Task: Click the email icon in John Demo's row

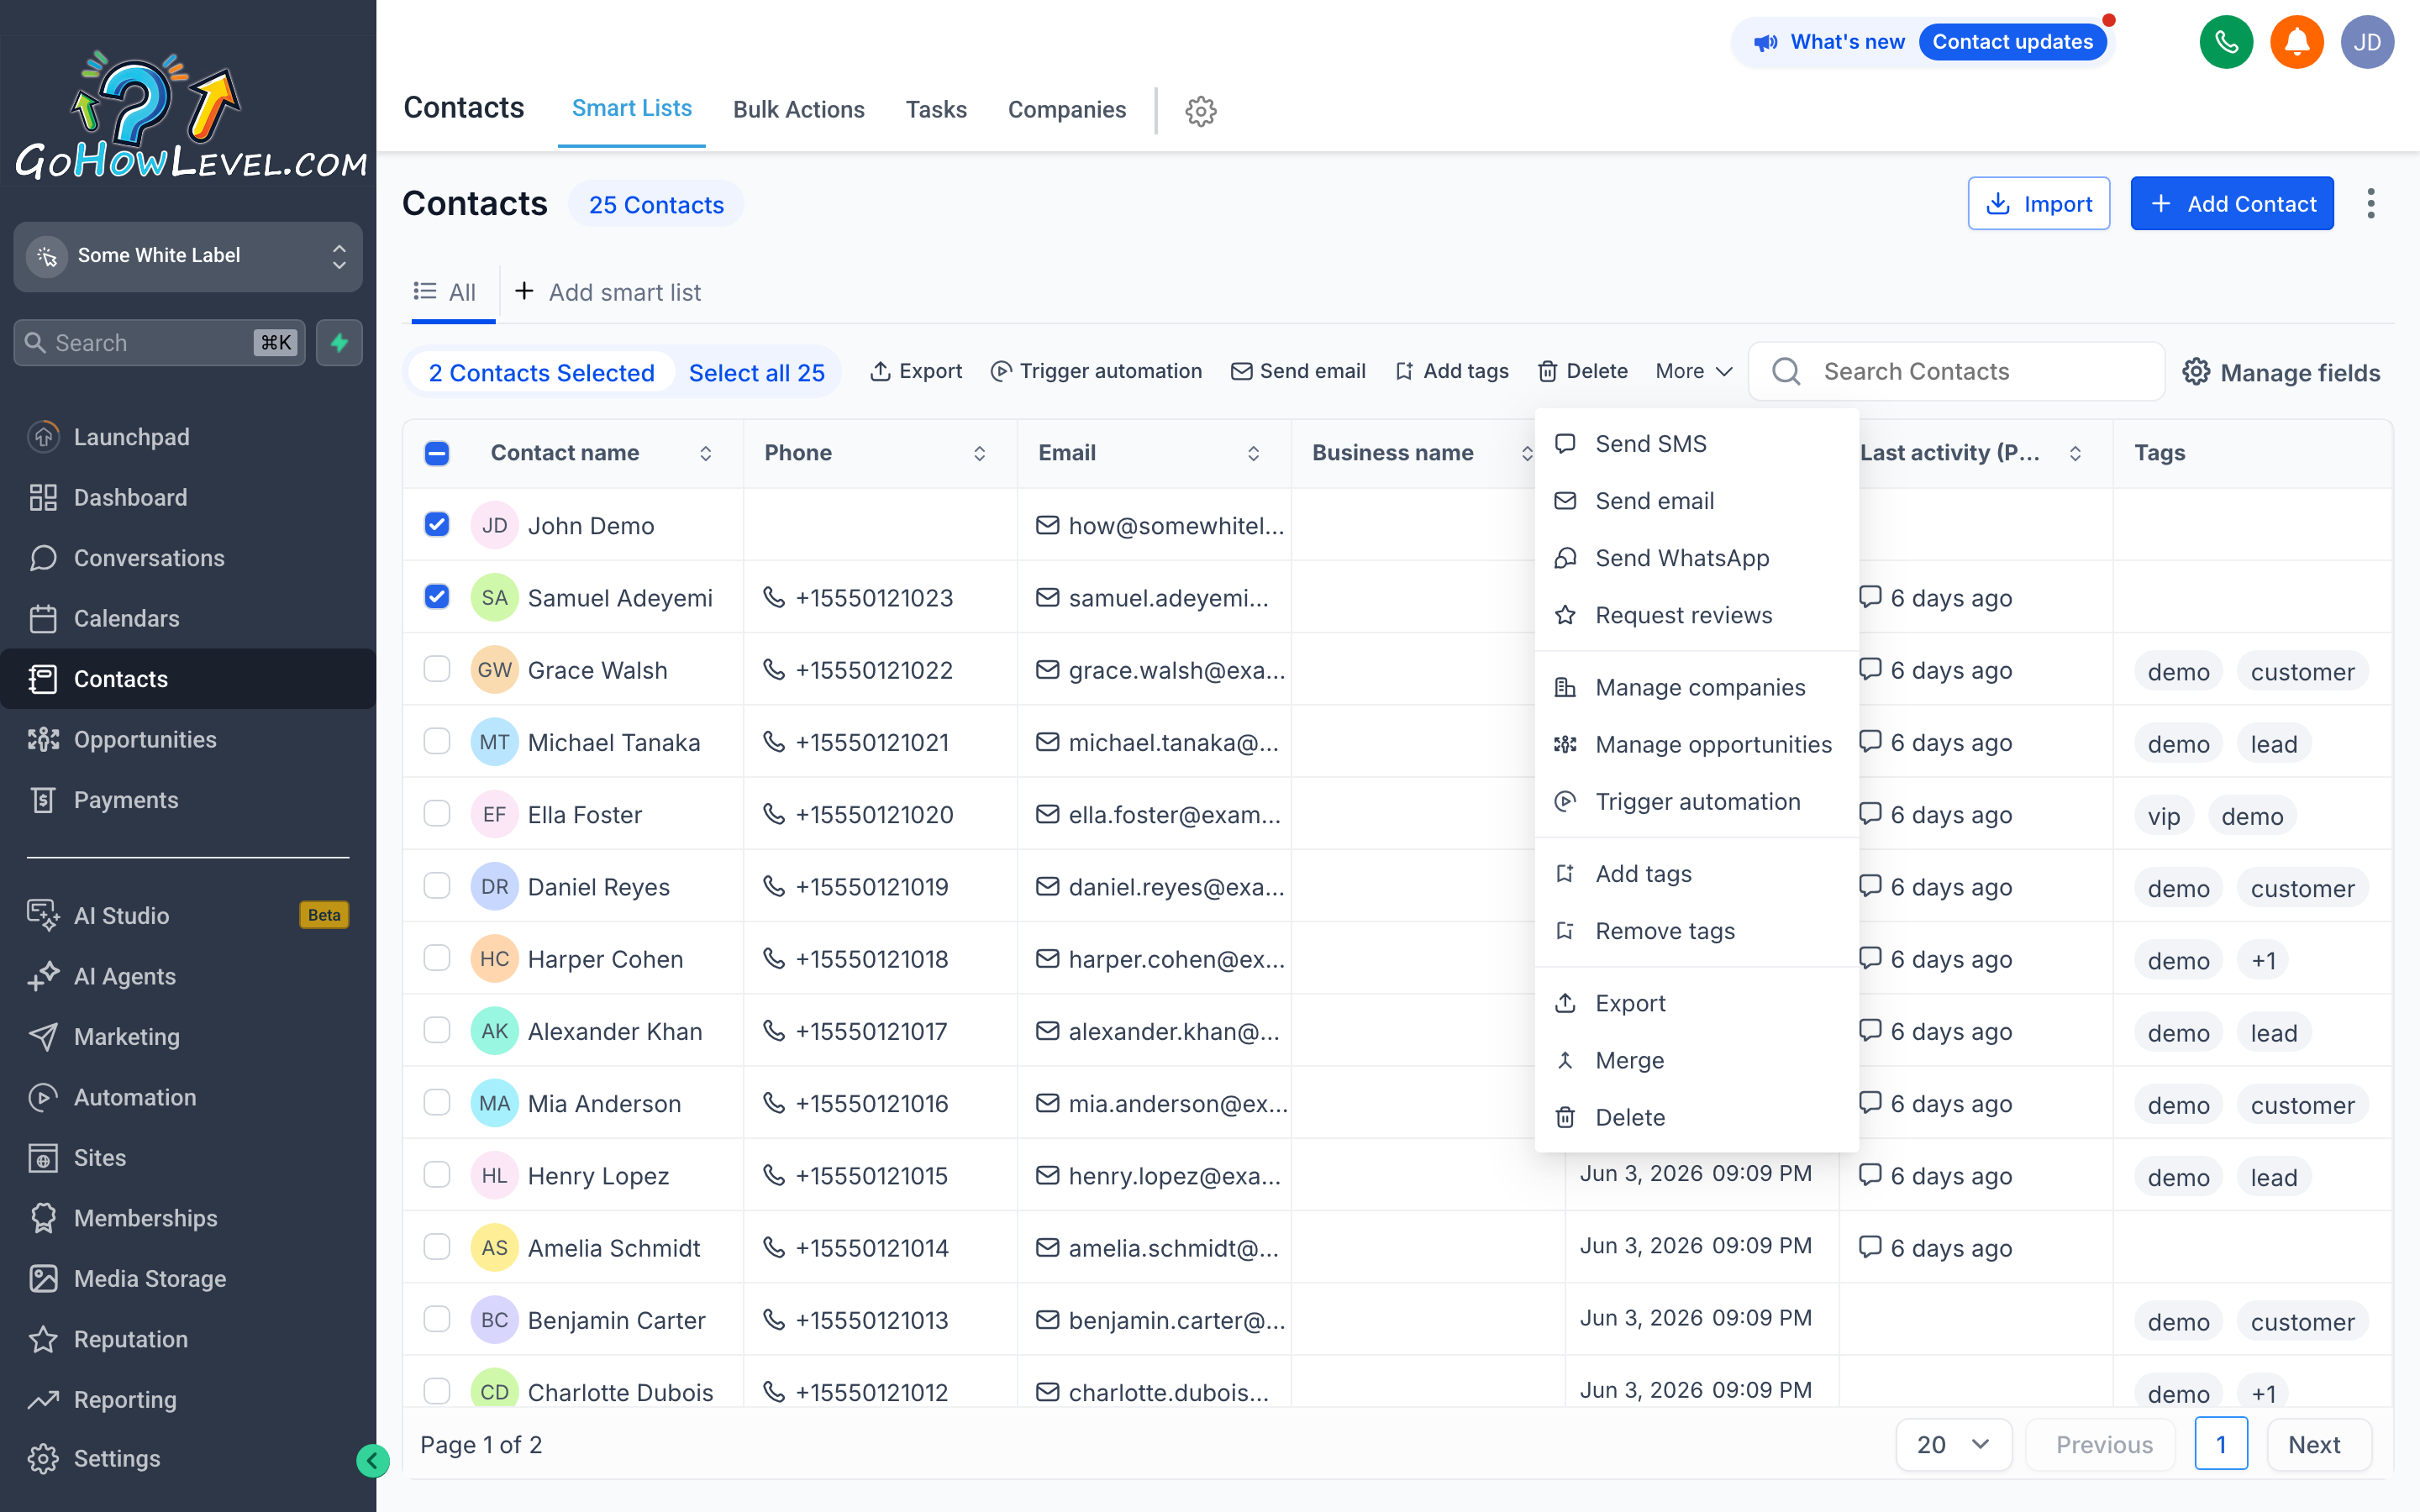Action: tap(1047, 525)
